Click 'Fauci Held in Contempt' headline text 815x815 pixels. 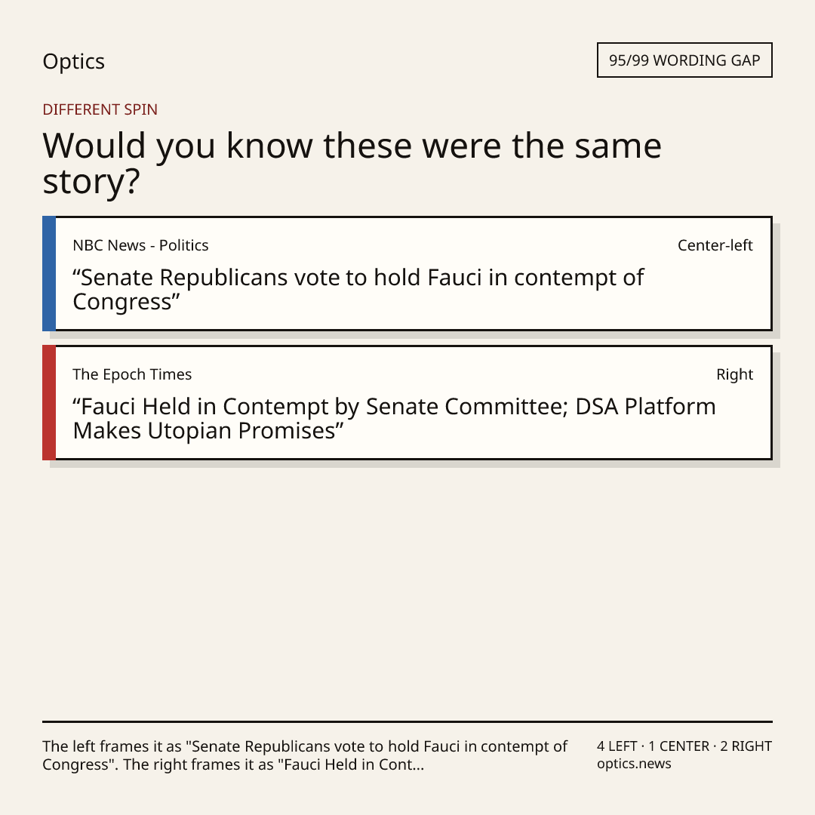(x=394, y=418)
